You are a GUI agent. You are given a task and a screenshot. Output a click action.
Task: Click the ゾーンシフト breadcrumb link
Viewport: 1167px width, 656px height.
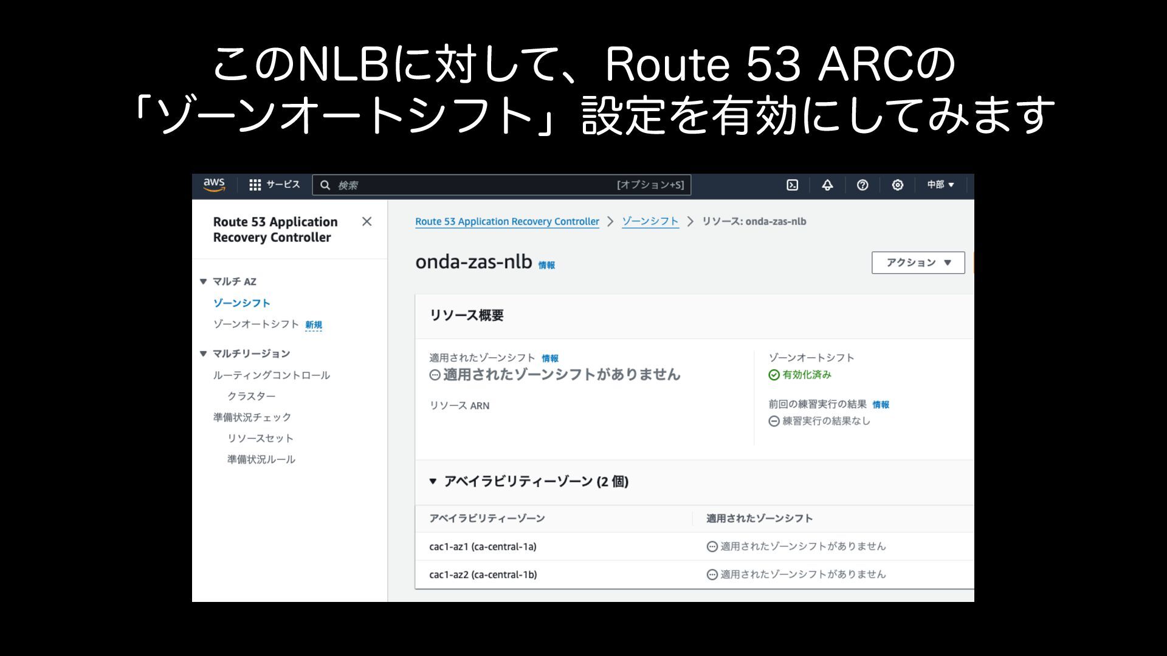point(650,222)
